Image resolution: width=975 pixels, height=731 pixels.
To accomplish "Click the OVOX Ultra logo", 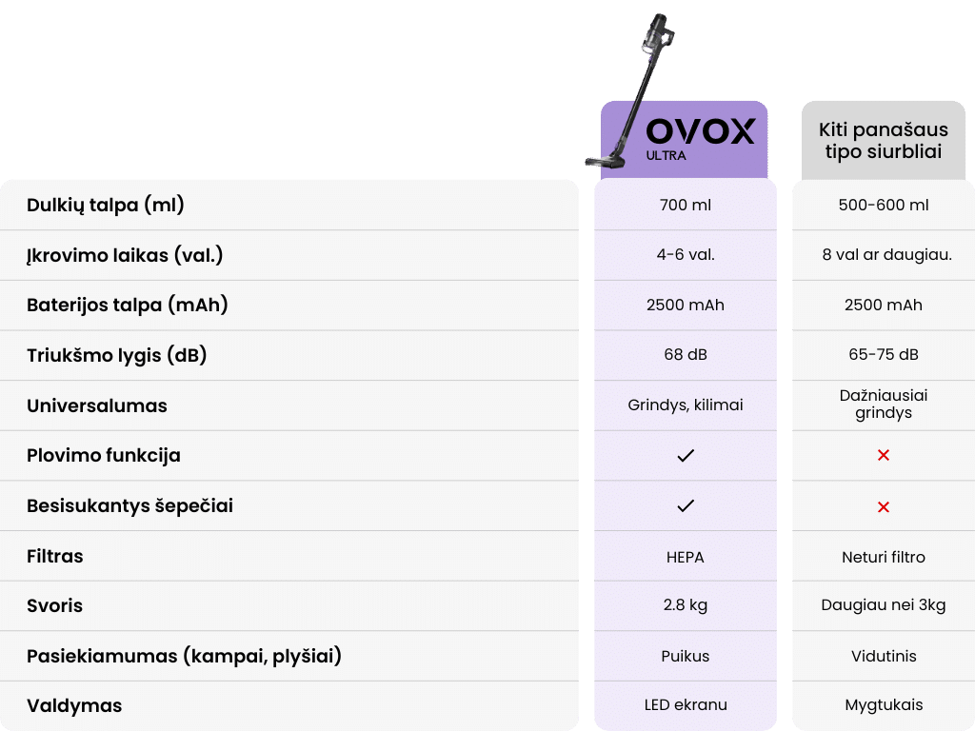I will point(700,137).
